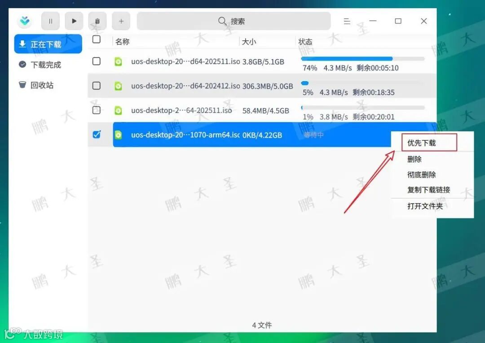Uncheck the 1070-arm64.iso row checkbox
The height and width of the screenshot is (343, 485).
97,135
